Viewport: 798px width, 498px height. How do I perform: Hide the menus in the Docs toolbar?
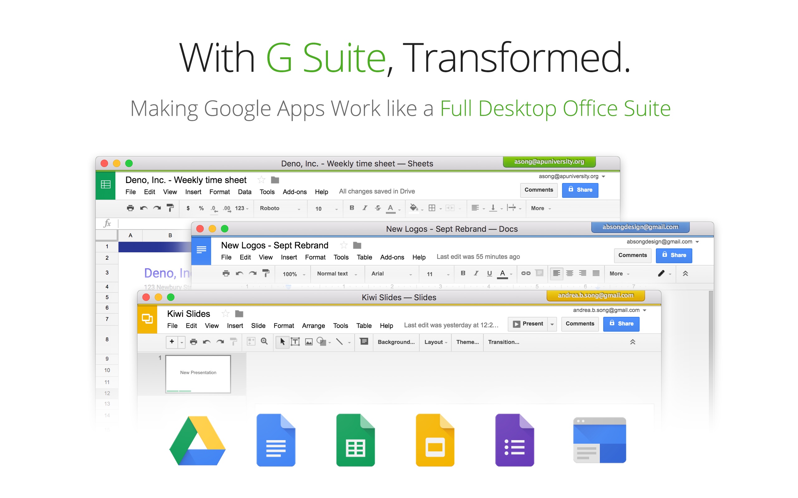coord(685,273)
